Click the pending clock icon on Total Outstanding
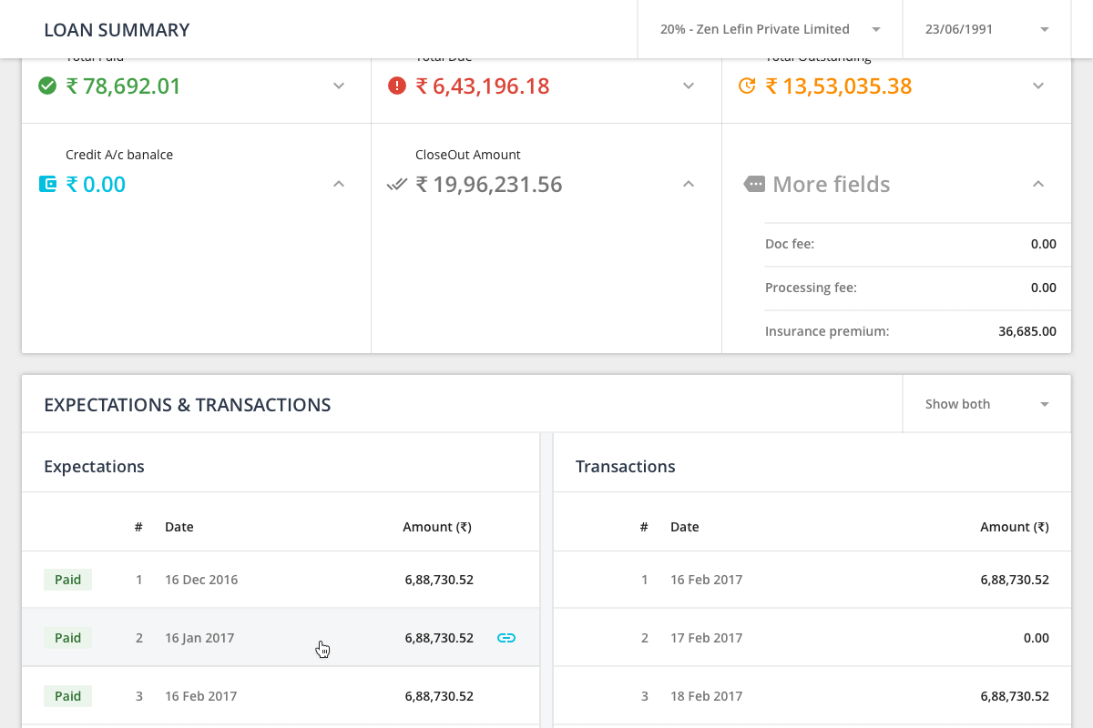1093x728 pixels. (749, 86)
